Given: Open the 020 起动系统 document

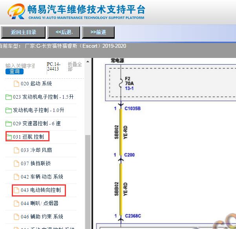Looking at the screenshot, I should pyautogui.click(x=36, y=84).
